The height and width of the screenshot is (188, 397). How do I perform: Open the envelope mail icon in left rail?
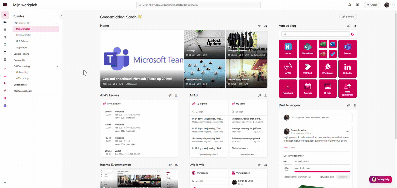pos(5,29)
